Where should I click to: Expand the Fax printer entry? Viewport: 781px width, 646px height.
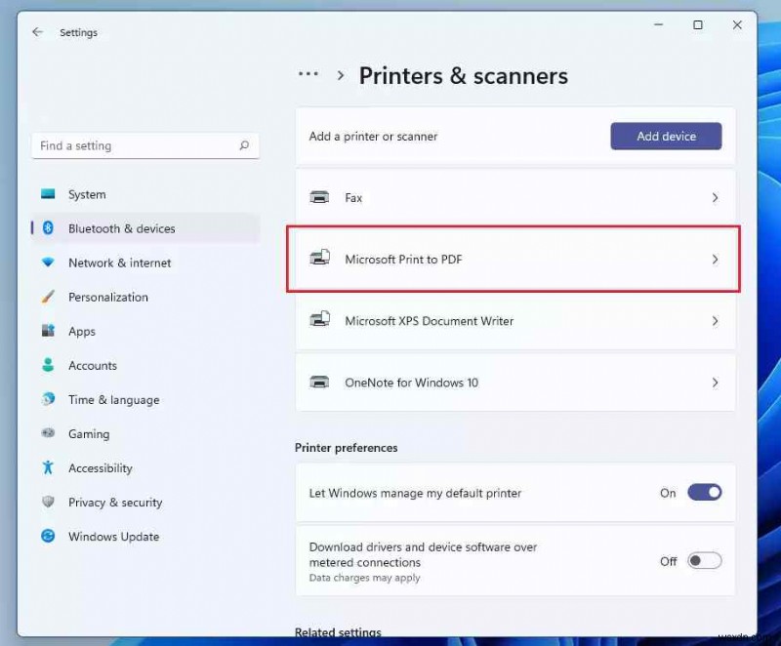coord(716,197)
